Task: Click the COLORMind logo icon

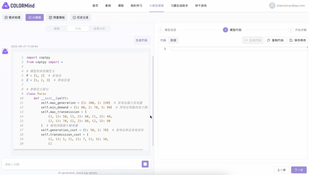Action: point(5,5)
